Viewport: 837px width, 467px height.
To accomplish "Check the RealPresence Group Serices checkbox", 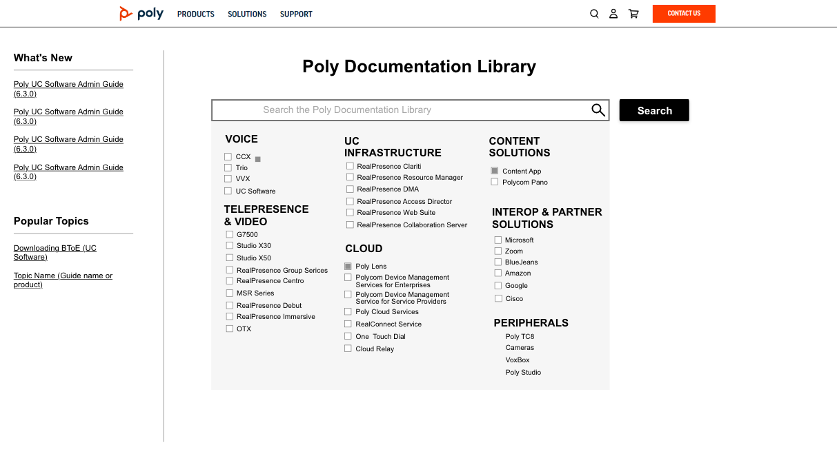I will [230, 270].
